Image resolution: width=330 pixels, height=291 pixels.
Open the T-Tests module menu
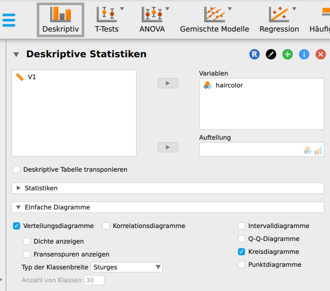click(x=107, y=20)
